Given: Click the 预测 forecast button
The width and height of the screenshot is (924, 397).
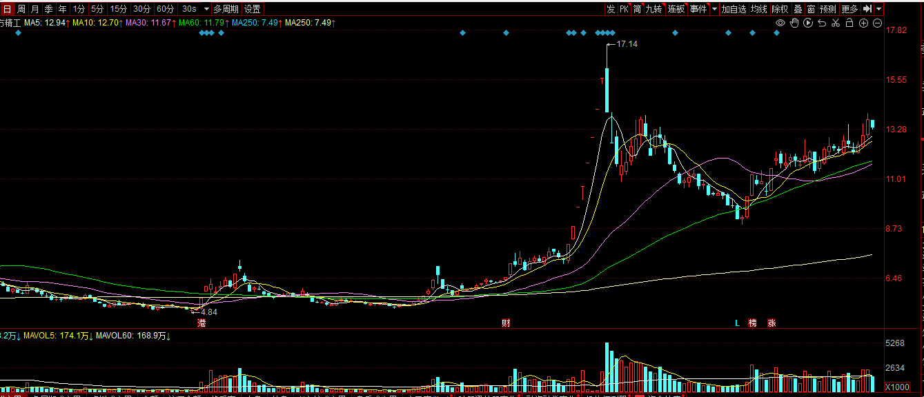Looking at the screenshot, I should coord(828,9).
